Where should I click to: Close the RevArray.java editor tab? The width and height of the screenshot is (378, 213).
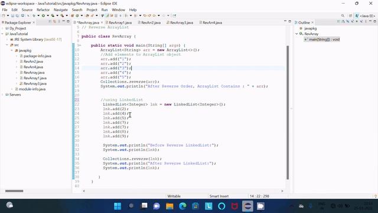click(x=102, y=22)
